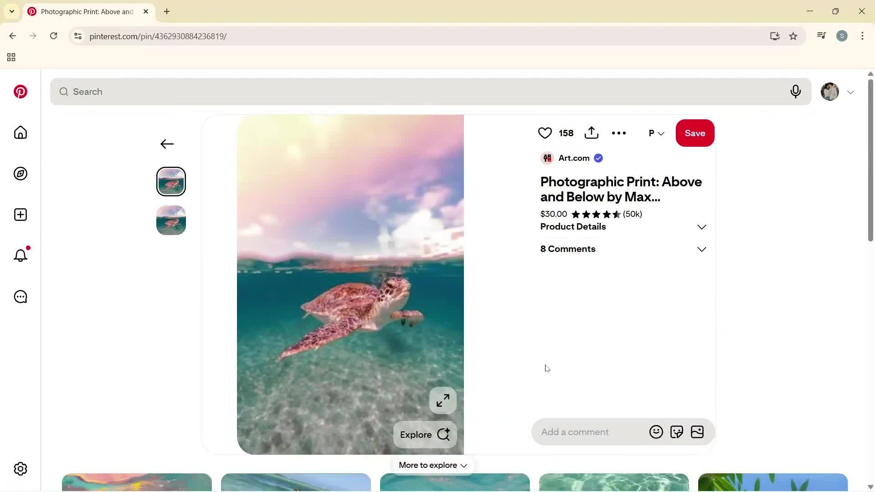Visit the Art.com profile link
The width and height of the screenshot is (875, 492).
pyautogui.click(x=573, y=158)
